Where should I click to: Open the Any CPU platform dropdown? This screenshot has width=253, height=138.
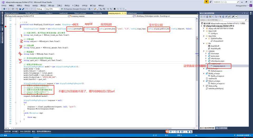(53, 9)
